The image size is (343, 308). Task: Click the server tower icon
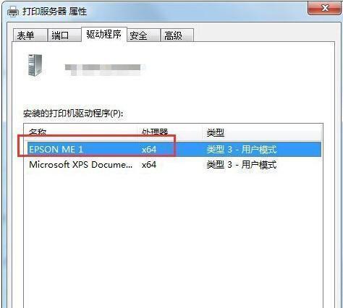(35, 65)
